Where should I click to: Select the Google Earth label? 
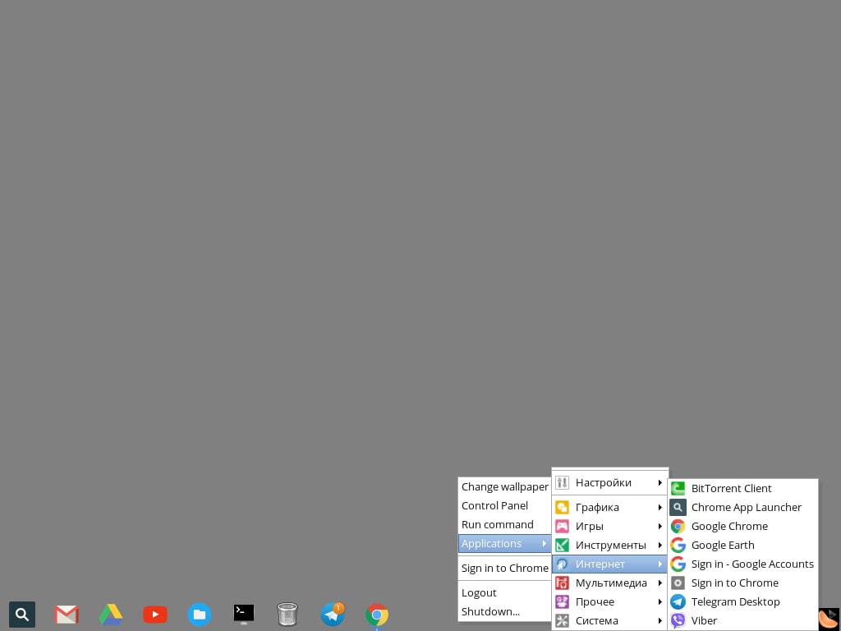723,546
